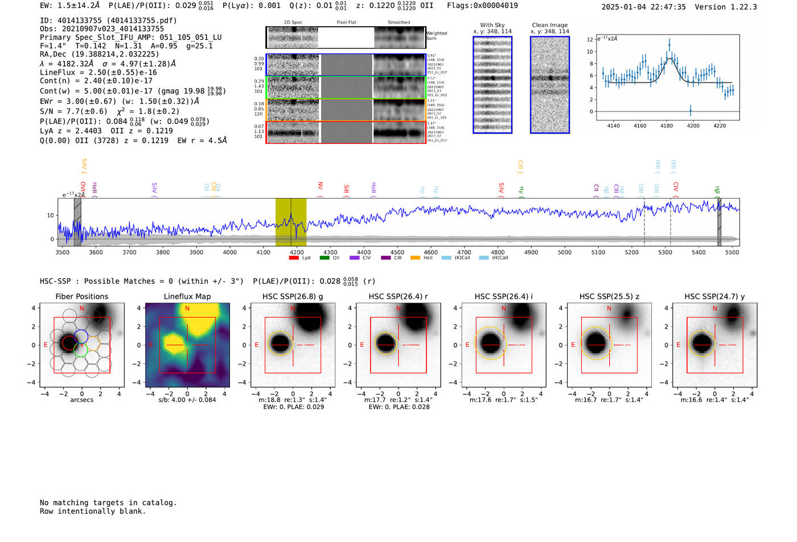This screenshot has height=542, width=797.
Task: Click the orange HeII legend swatch
Action: (416, 258)
